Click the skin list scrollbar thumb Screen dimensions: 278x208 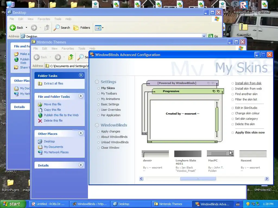point(198,179)
